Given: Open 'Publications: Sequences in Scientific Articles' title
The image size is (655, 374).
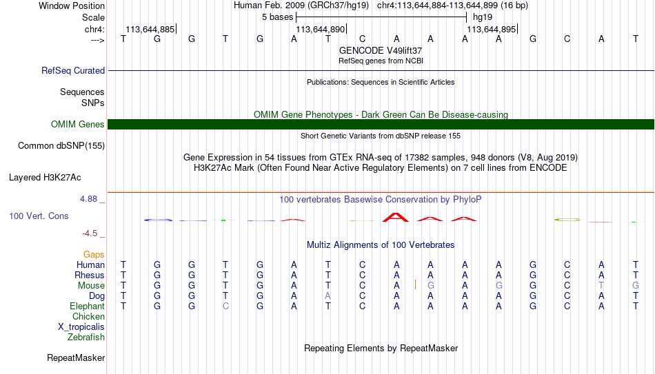Looking at the screenshot, I should pos(381,82).
